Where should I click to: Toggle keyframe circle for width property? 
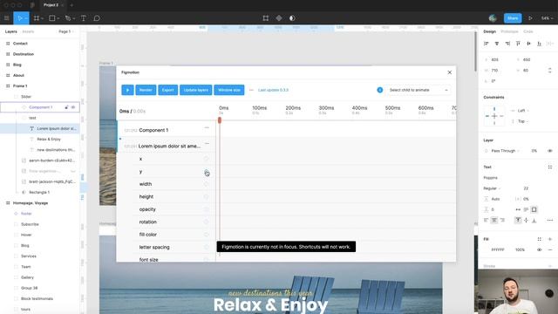(206, 184)
